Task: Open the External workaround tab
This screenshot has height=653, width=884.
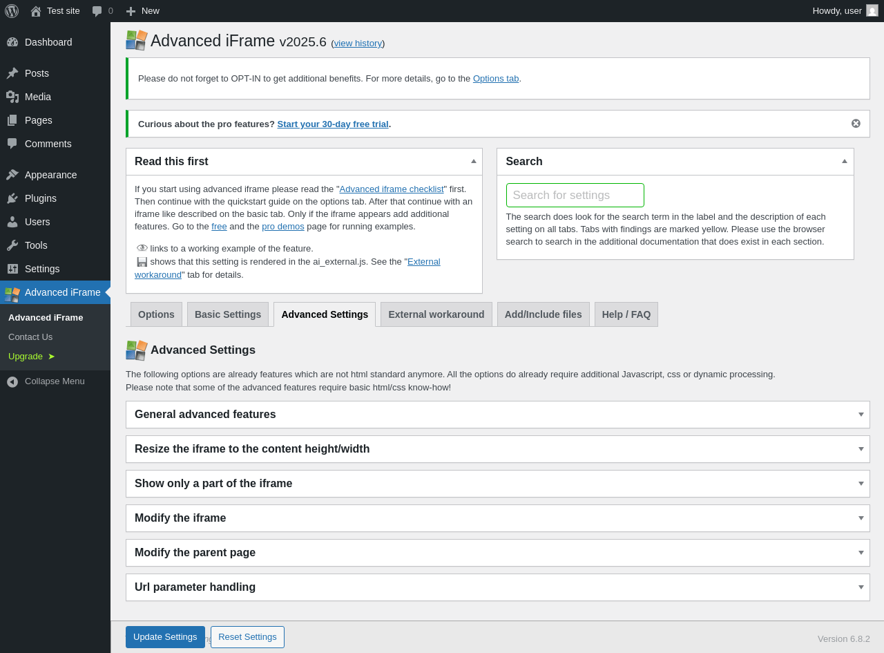Action: coord(436,314)
